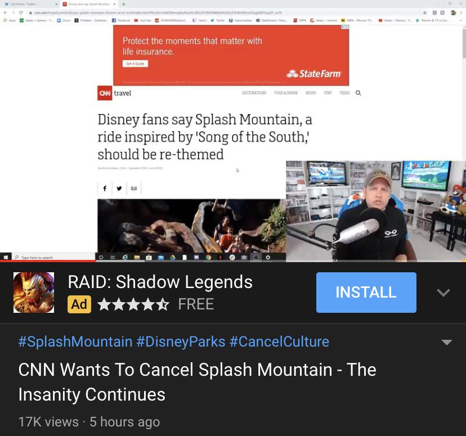Expand the ad details chevron
The image size is (466, 436).
(x=443, y=293)
